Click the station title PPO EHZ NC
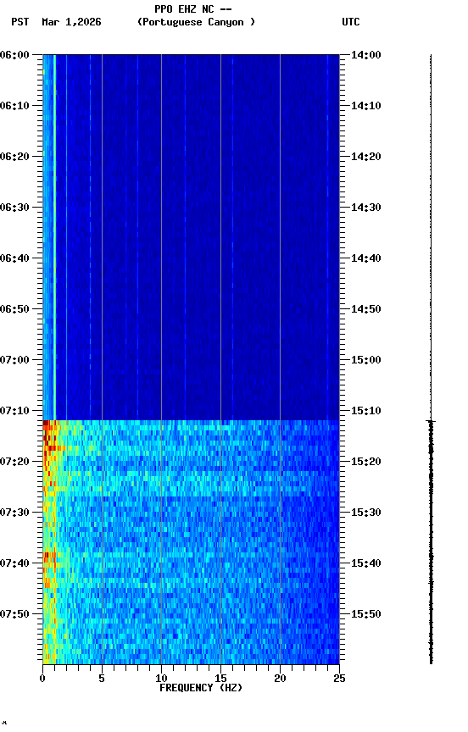 (x=184, y=9)
